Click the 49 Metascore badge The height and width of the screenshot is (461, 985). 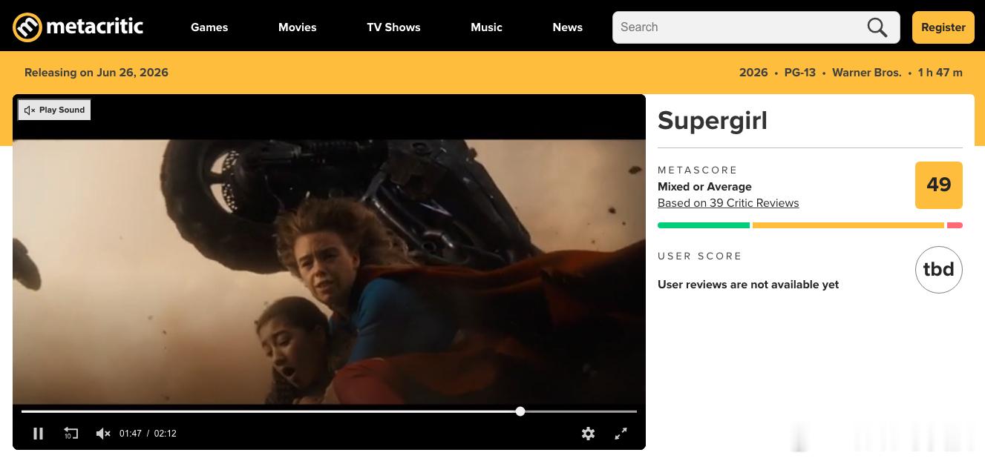(x=939, y=185)
